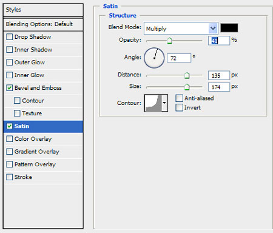
Task: Check the Invert option
Action: click(179, 107)
